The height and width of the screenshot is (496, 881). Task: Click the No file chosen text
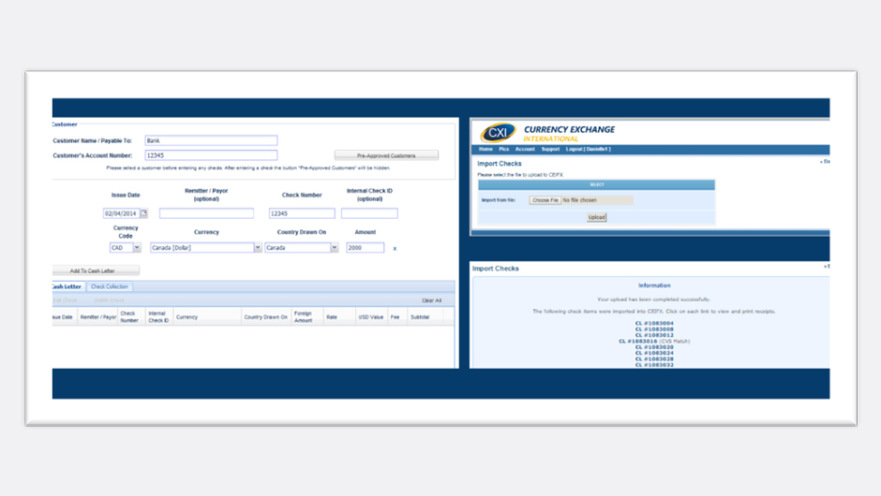[580, 200]
